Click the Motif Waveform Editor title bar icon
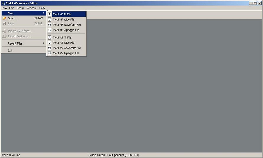 point(3,3)
